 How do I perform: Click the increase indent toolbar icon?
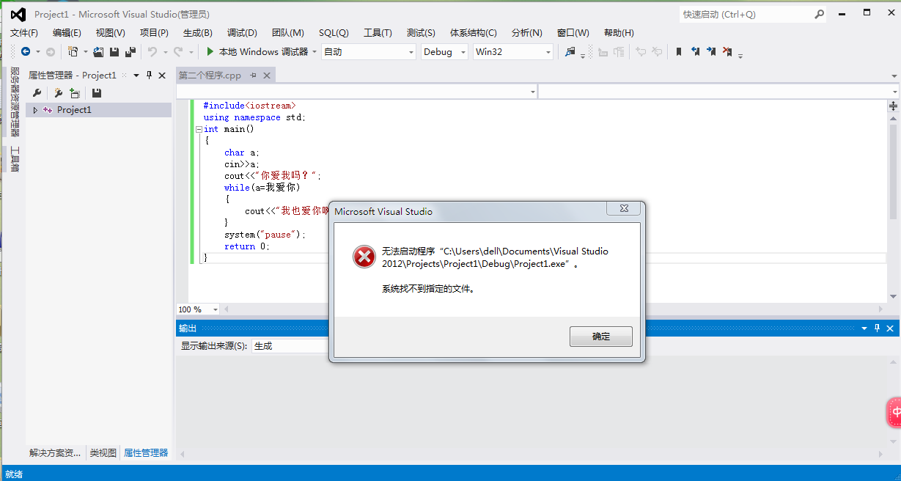619,52
